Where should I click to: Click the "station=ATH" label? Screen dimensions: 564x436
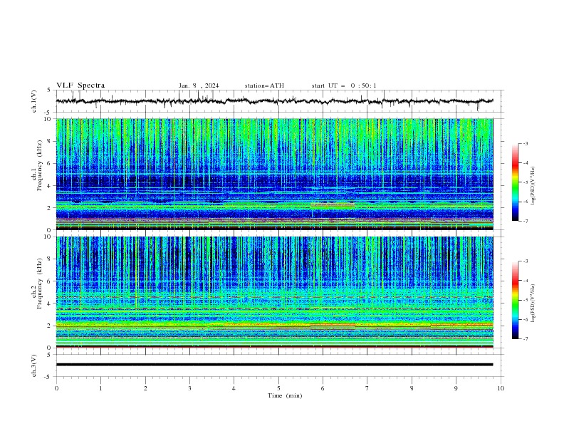(264, 85)
